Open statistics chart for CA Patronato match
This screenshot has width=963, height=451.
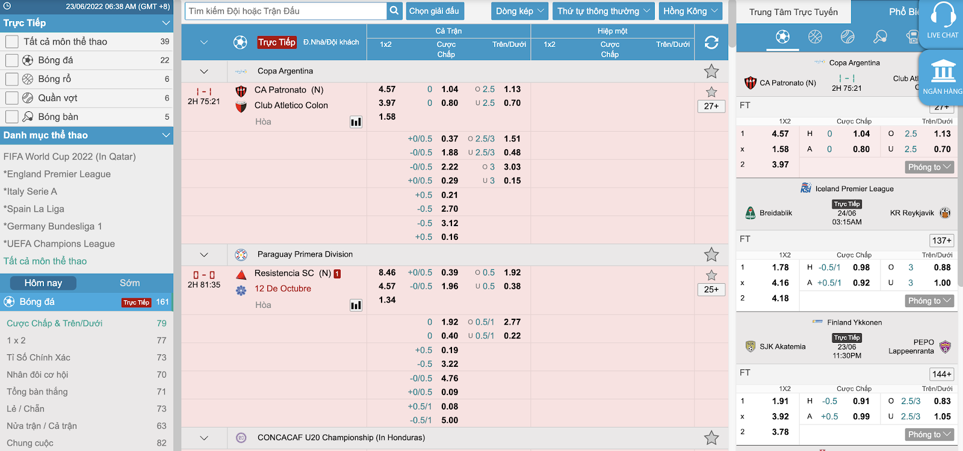356,122
